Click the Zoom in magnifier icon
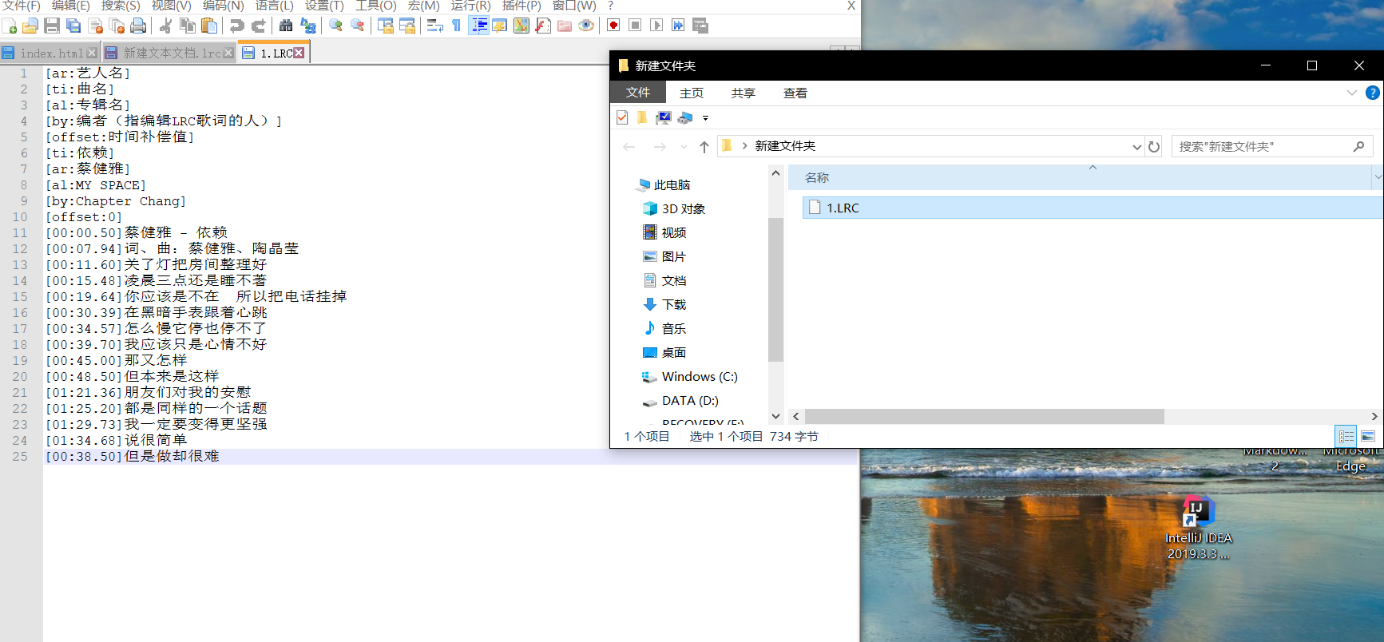Image resolution: width=1384 pixels, height=642 pixels. [x=335, y=26]
